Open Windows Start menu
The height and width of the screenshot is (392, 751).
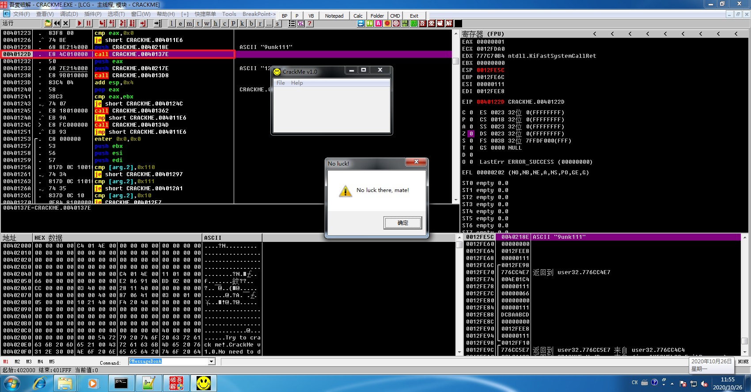coord(12,383)
